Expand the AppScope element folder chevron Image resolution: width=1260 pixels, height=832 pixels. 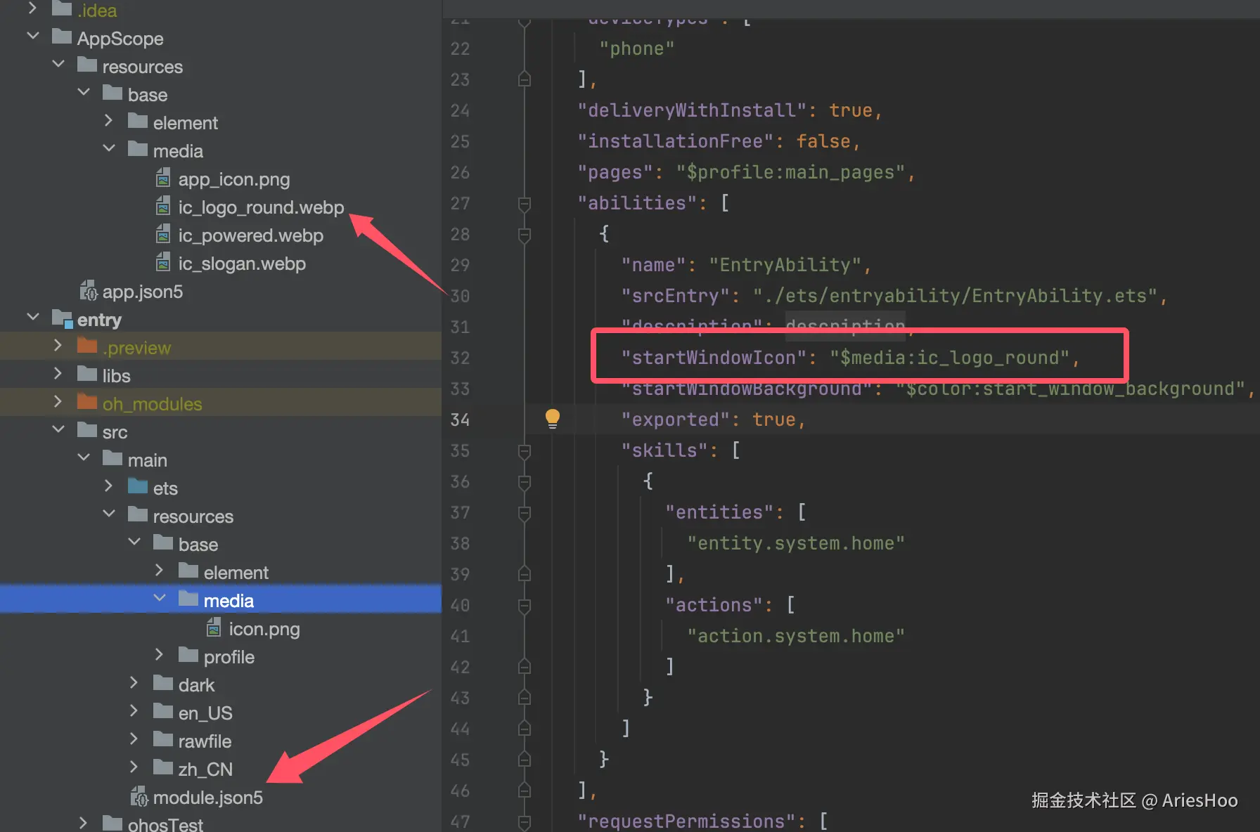tap(108, 121)
